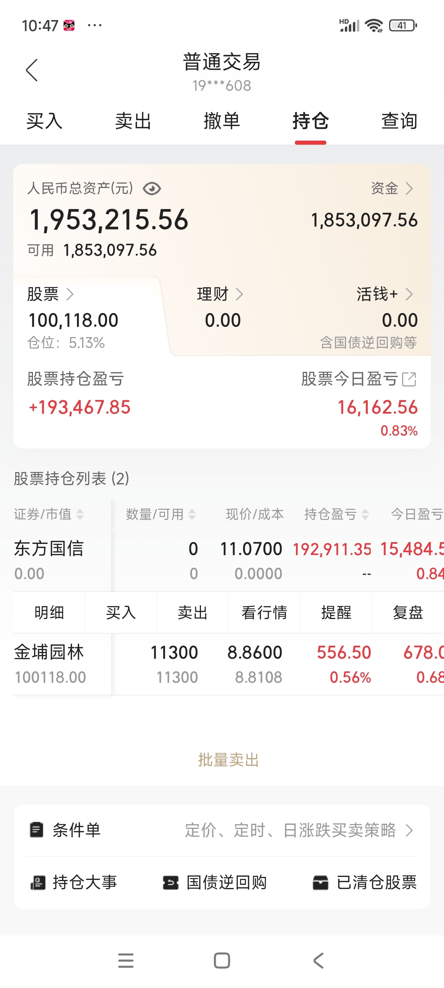Screen dimensions: 444x988
Task: Expand 资金 details chevron
Action: pos(409,188)
